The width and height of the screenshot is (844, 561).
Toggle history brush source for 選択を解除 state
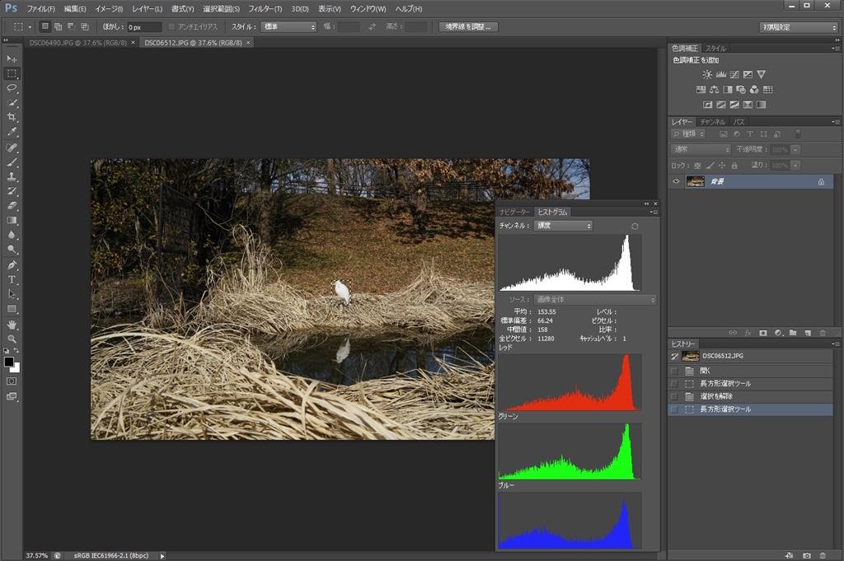675,396
